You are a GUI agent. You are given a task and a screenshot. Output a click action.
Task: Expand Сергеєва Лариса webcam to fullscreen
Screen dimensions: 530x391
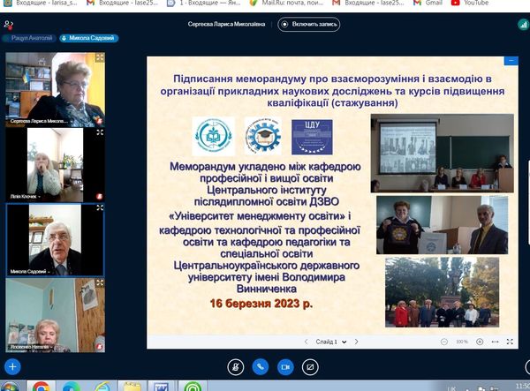point(100,58)
